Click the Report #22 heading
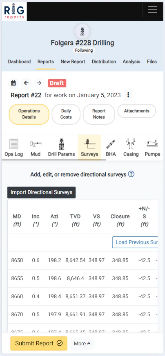The image size is (165, 356). point(26,95)
